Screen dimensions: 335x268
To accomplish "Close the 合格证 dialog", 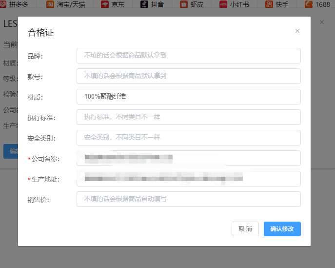I will pos(297,31).
